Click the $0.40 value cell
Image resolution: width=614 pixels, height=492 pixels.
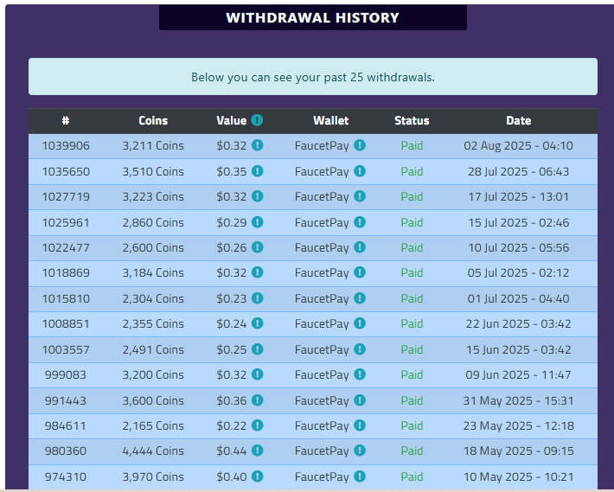(232, 477)
